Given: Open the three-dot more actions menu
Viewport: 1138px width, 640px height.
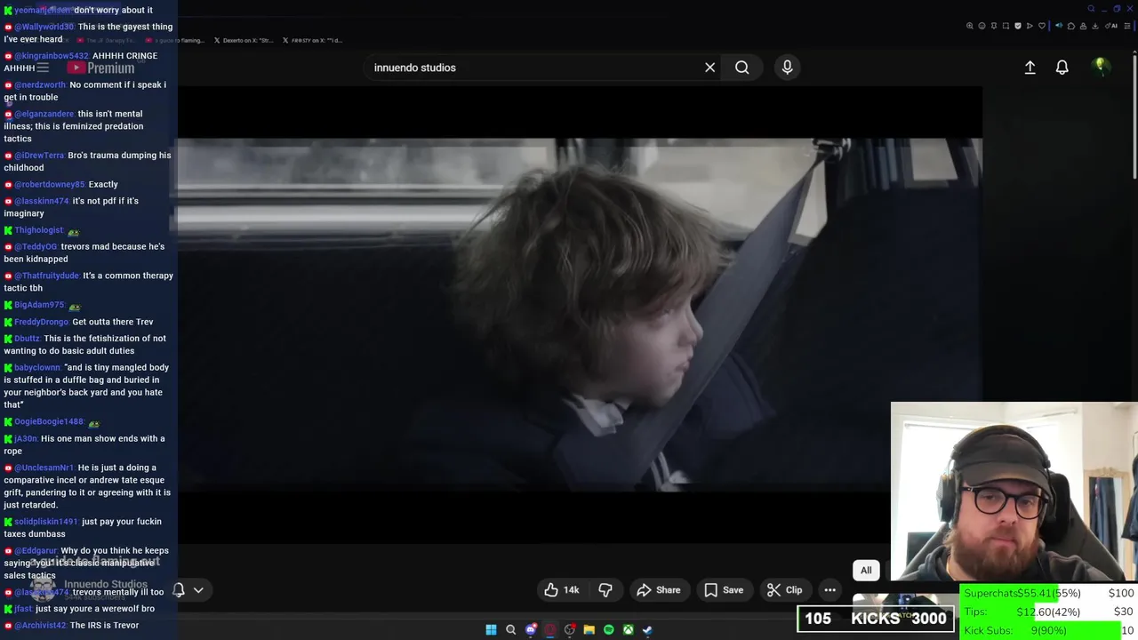Looking at the screenshot, I should tap(829, 589).
